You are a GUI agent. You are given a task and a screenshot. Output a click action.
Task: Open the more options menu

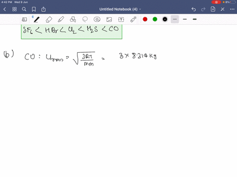point(232,9)
